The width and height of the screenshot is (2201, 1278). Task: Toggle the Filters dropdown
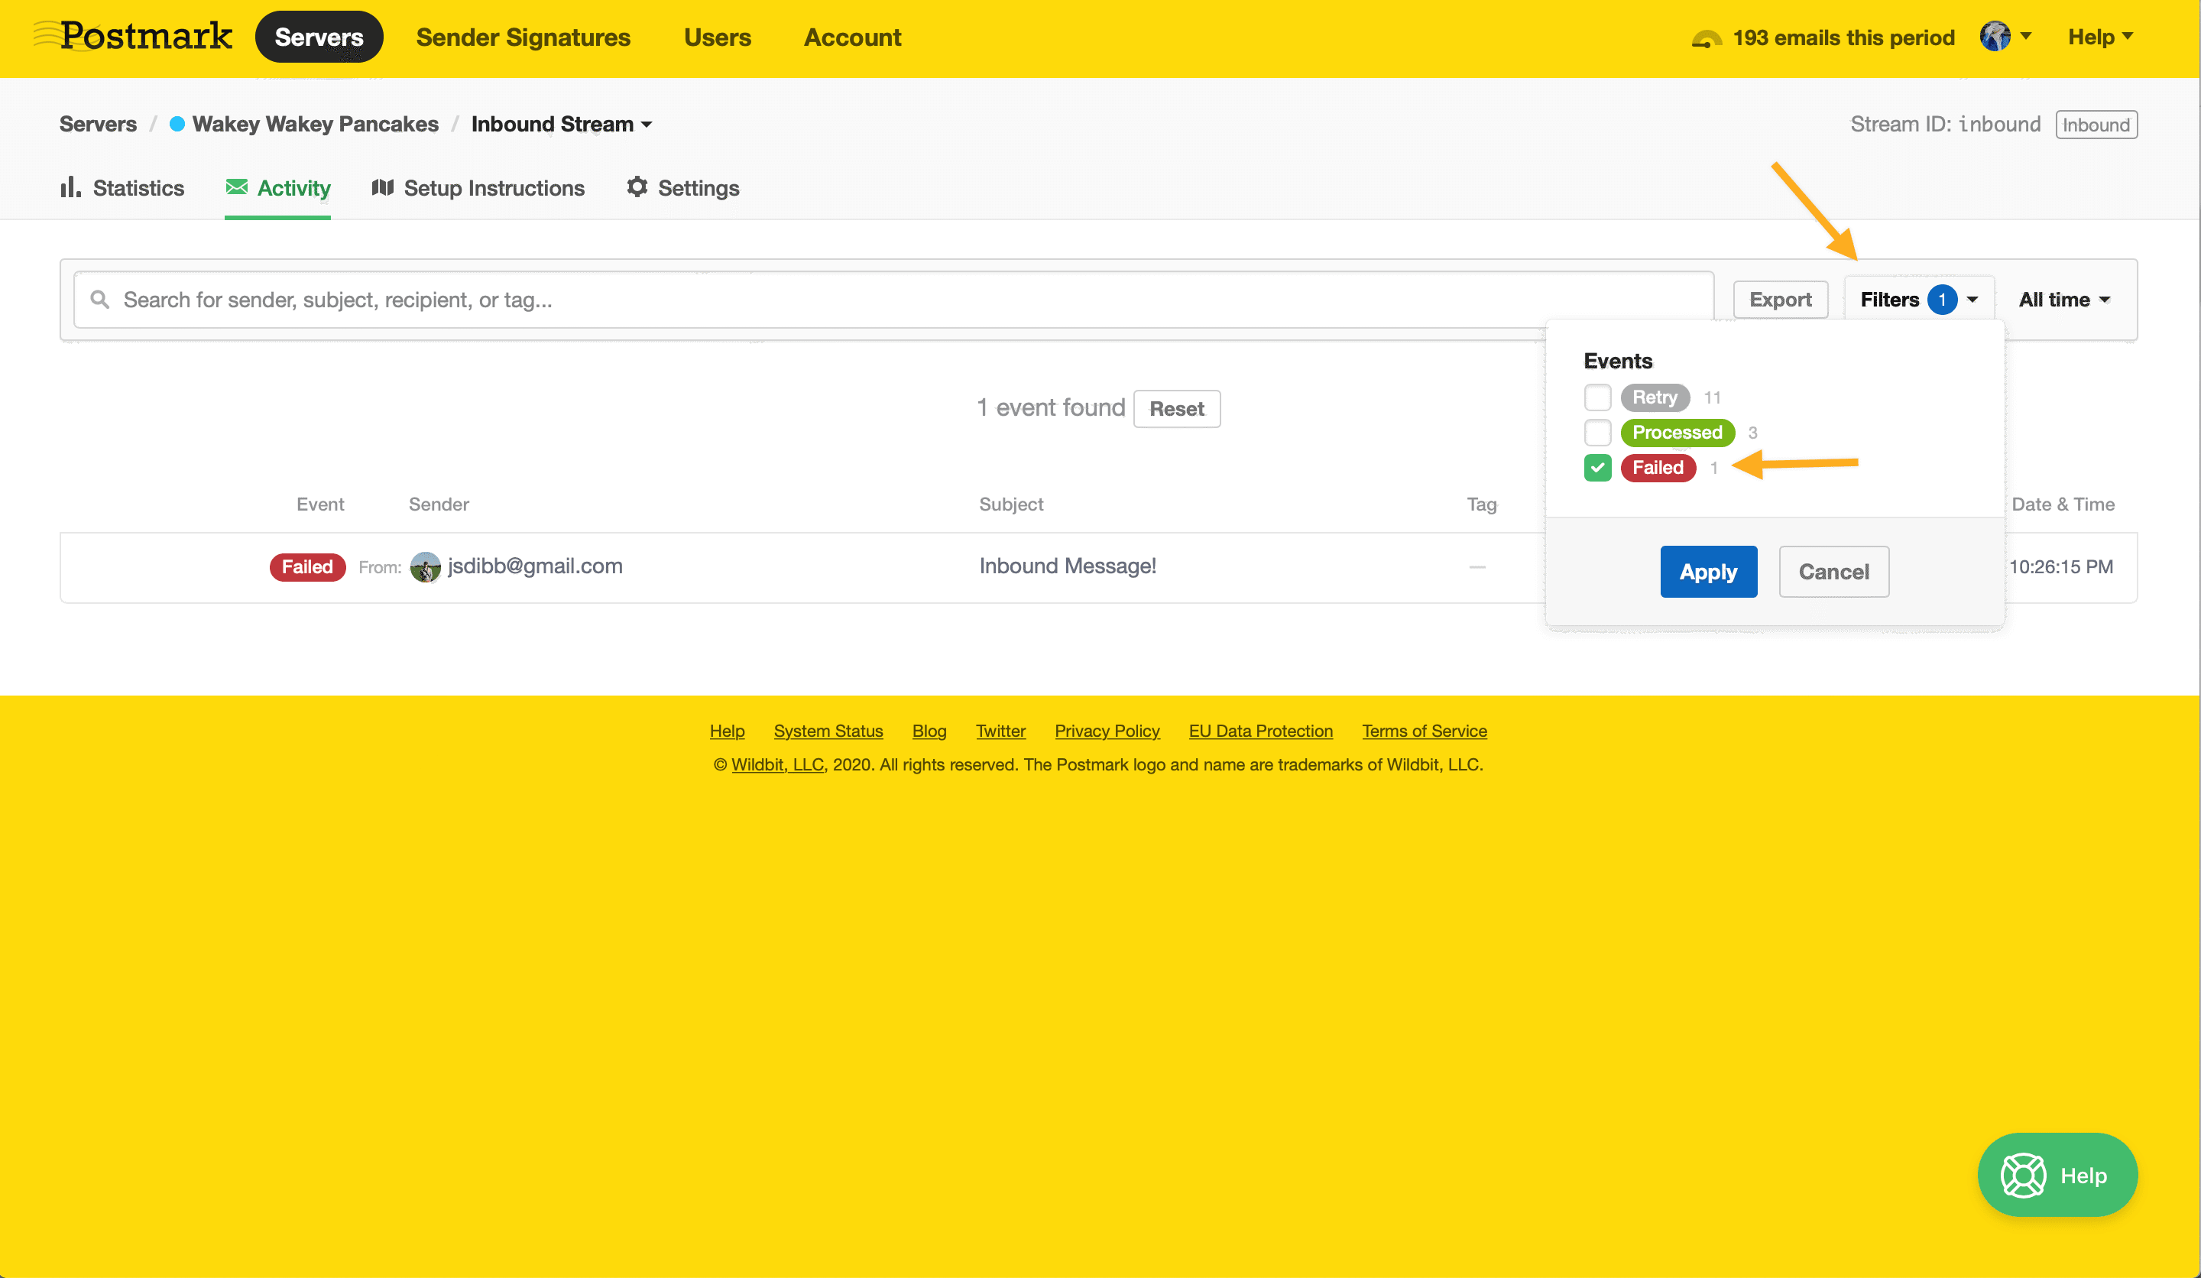(x=1919, y=300)
